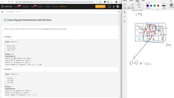Expand the problem panel to fullscreen
Image resolution: width=174 pixels, height=98 pixels.
click(x=119, y=12)
